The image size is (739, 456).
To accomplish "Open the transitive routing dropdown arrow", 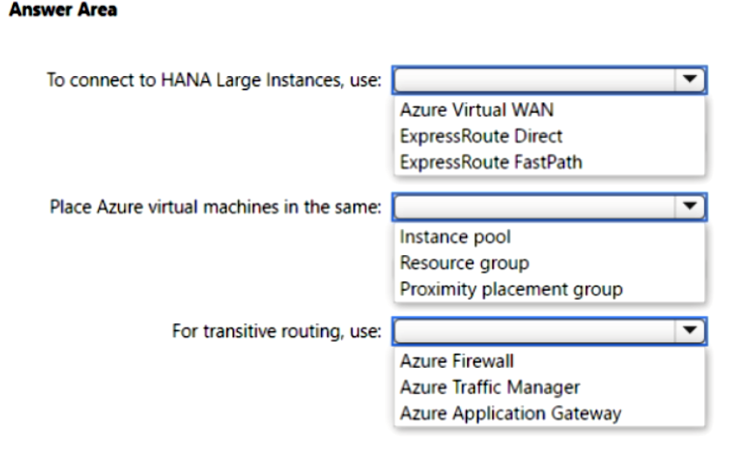I will click(689, 331).
